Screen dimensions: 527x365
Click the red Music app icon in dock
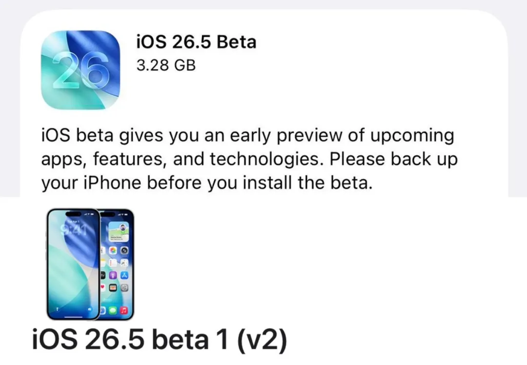[x=124, y=310]
